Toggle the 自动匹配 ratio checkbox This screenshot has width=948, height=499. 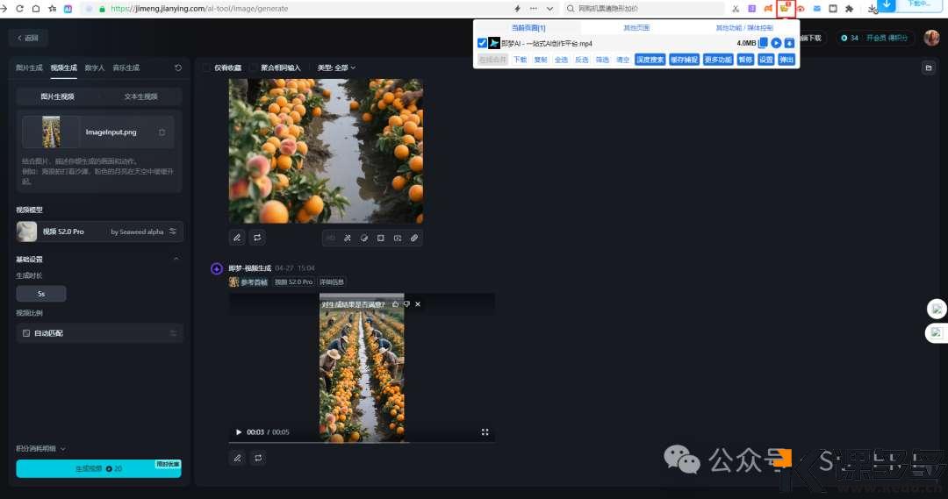click(26, 333)
